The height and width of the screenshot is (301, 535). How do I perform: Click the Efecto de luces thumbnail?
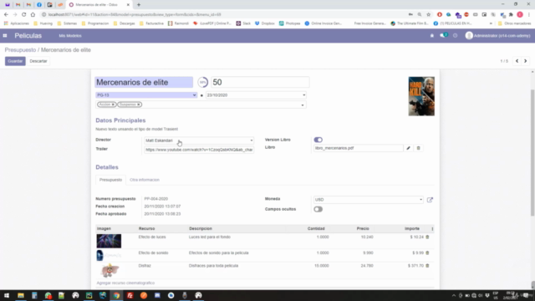click(x=109, y=241)
